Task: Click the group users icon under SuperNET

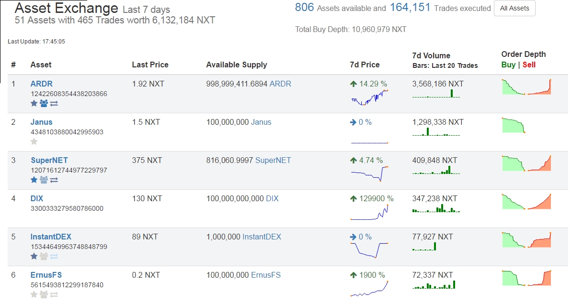Action: tap(44, 180)
